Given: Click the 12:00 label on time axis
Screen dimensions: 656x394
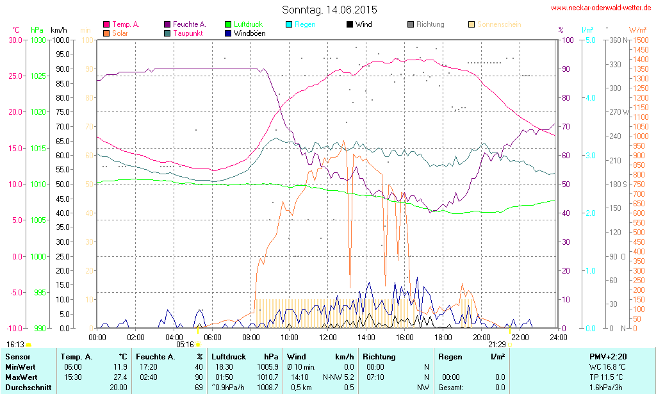Looking at the screenshot, I should point(328,337).
